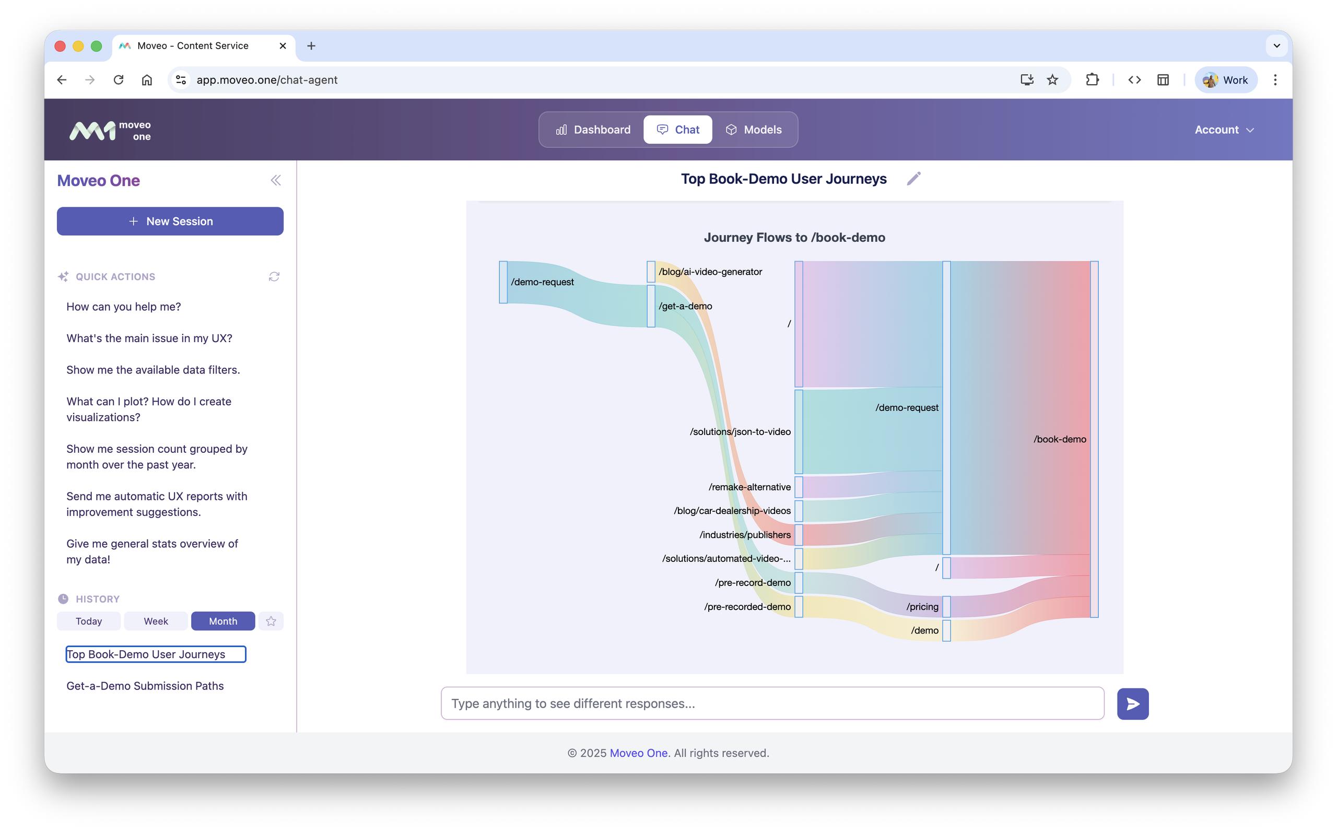Click the /book-demo node in Sankey chart
The image size is (1337, 832).
[x=1094, y=439]
